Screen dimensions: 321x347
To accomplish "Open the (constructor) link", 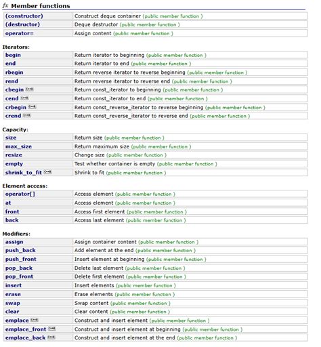I will (24, 16).
